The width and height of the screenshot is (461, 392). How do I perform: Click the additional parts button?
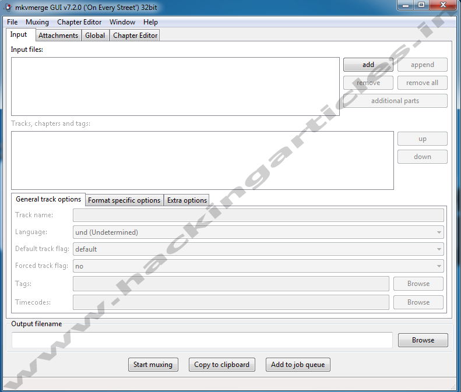tap(395, 101)
